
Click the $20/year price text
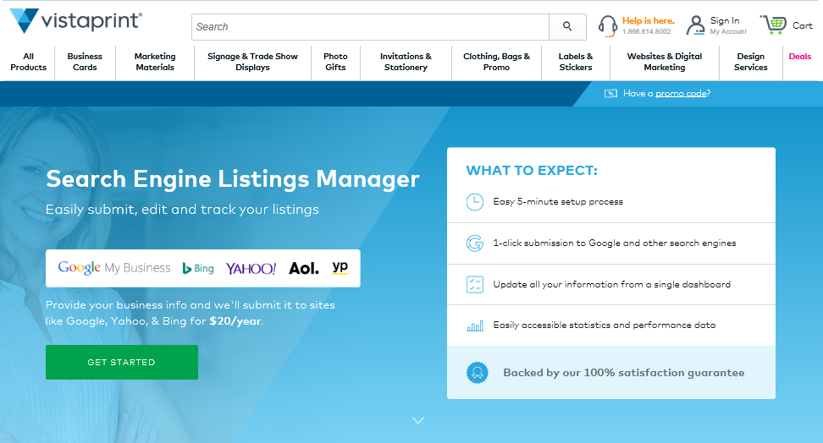tap(235, 321)
